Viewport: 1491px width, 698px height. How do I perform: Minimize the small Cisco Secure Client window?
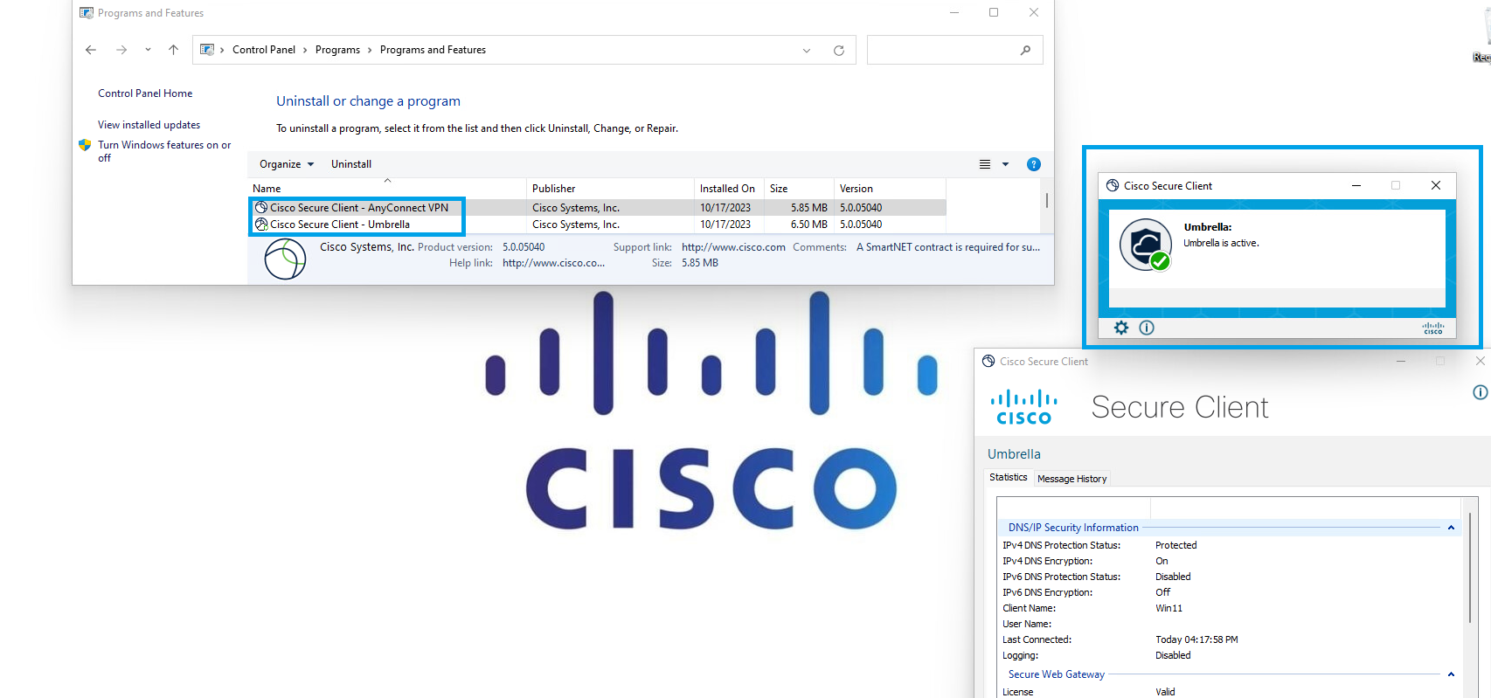(x=1356, y=185)
